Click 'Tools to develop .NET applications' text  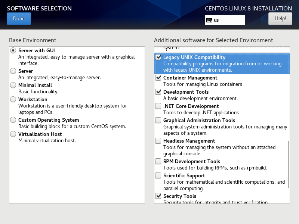point(201,113)
